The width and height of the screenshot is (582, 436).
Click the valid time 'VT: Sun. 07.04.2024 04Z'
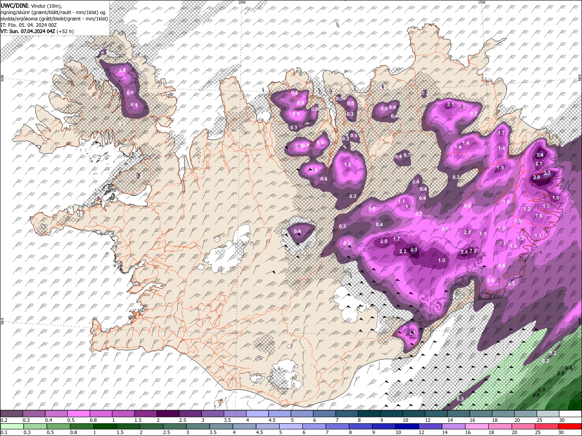(x=28, y=31)
